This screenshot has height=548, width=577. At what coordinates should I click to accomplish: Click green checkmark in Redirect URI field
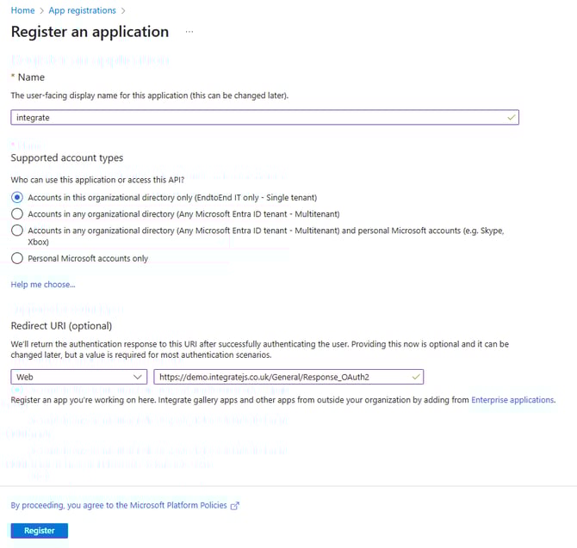click(x=416, y=376)
